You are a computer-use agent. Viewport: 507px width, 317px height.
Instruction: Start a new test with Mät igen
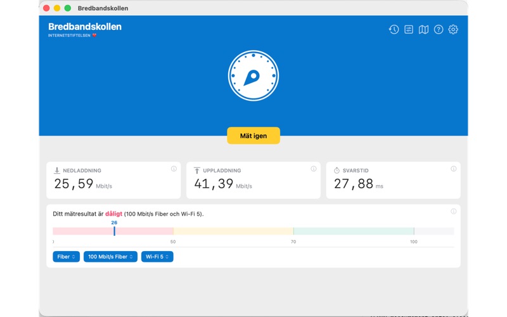(x=253, y=136)
